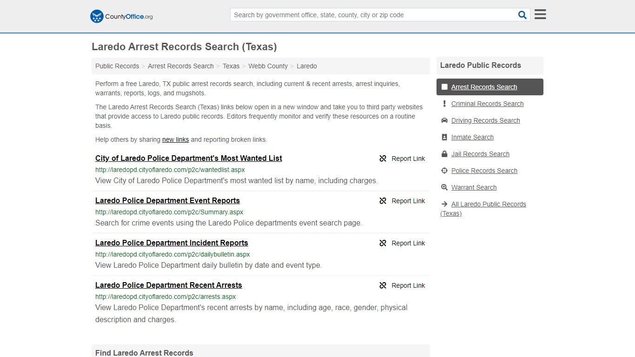Open Laredo Police Department Recent Arrests
This screenshot has width=635, height=357.
pos(169,285)
